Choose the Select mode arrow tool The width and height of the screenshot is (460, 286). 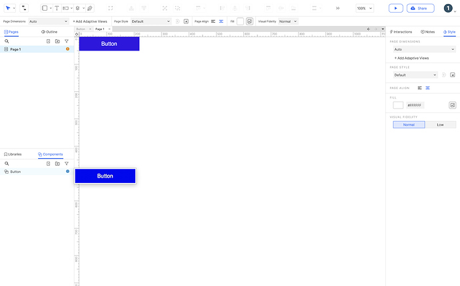click(x=8, y=8)
